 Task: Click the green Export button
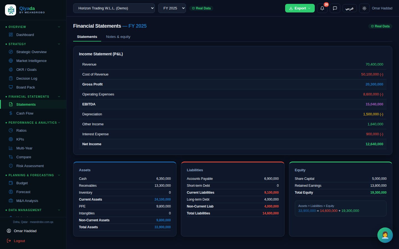tap(300, 8)
